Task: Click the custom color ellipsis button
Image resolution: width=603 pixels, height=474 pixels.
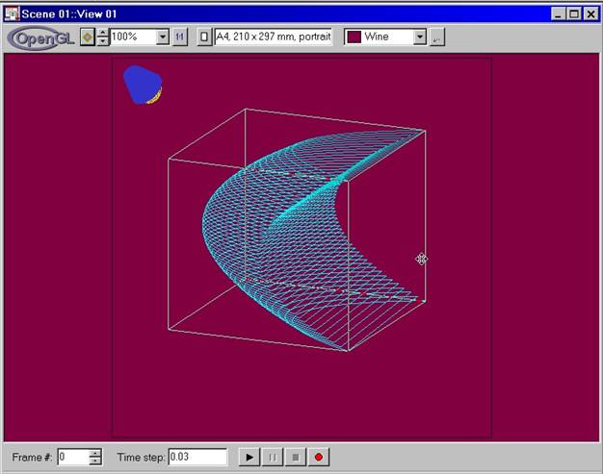Action: coord(436,37)
